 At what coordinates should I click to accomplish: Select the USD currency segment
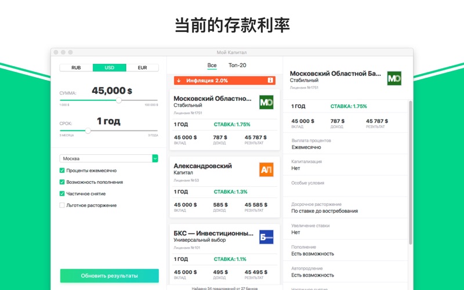(x=110, y=67)
